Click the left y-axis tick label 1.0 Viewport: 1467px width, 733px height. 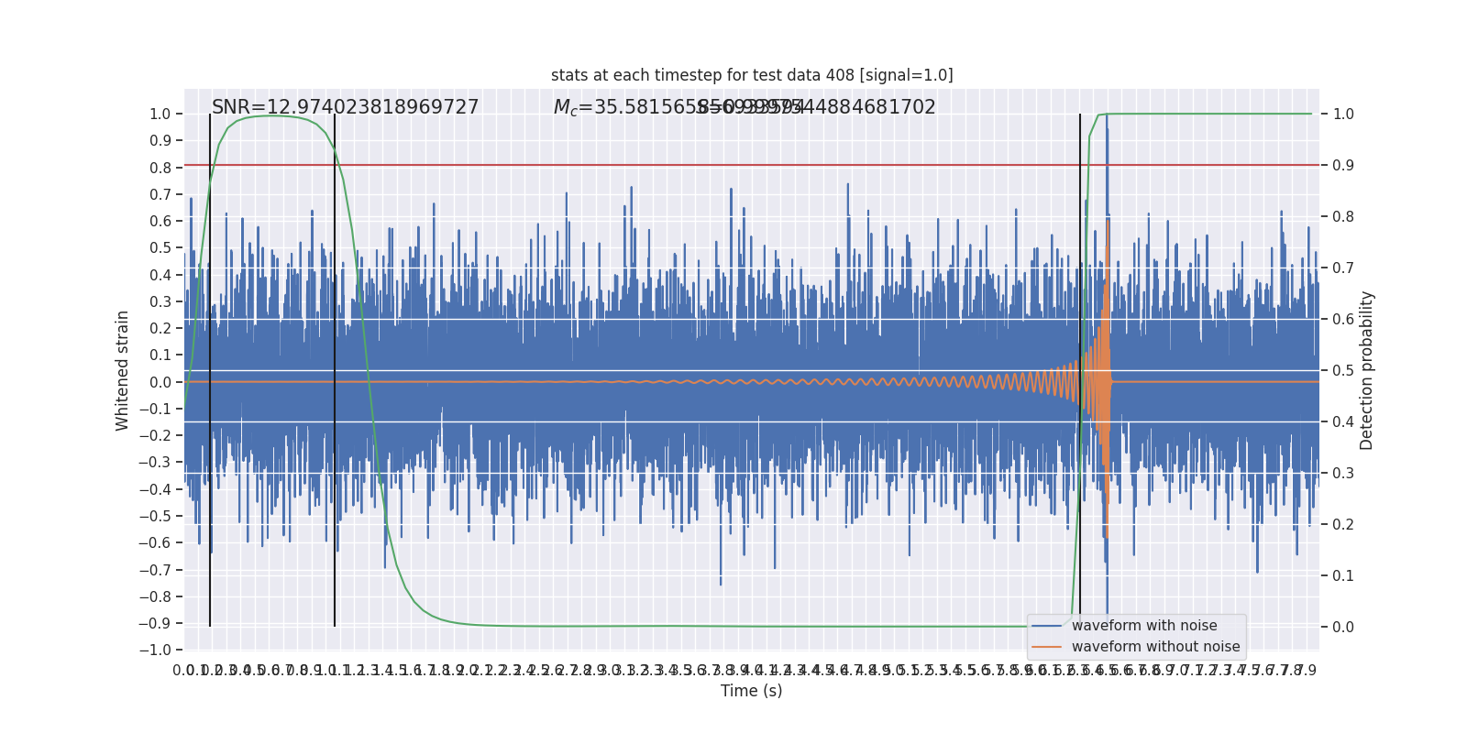point(160,114)
